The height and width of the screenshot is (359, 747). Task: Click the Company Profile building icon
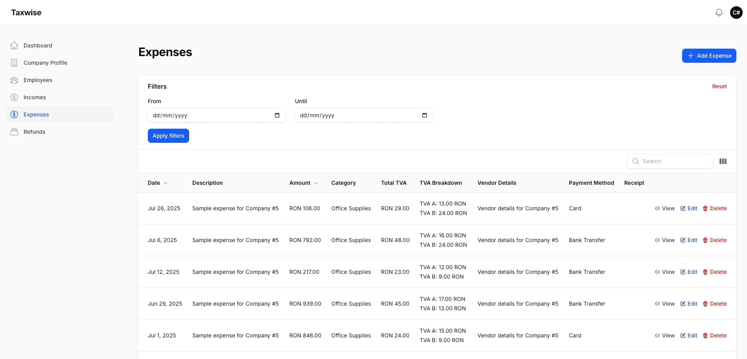pos(14,63)
